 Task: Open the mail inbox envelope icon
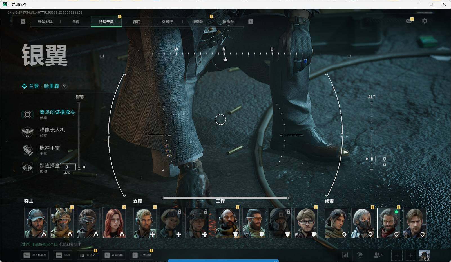(409, 21)
